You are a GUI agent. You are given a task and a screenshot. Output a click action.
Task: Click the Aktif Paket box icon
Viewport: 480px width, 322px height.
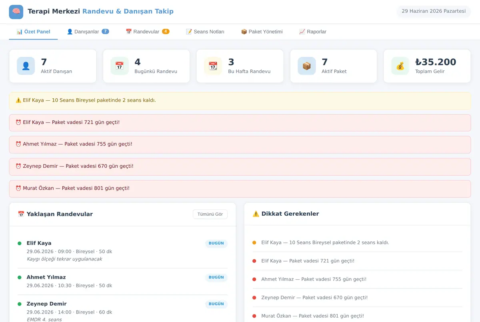(x=306, y=66)
